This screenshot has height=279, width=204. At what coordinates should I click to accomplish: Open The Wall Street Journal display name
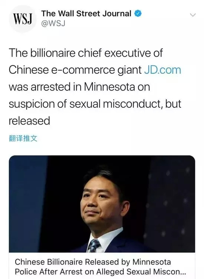(86, 14)
